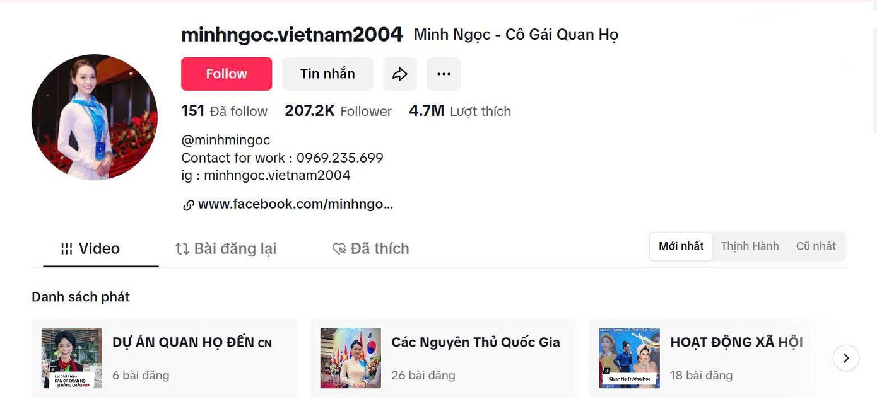
Task: Open Các Nguyên Thủ Quốc Gia playlist
Action: point(443,358)
